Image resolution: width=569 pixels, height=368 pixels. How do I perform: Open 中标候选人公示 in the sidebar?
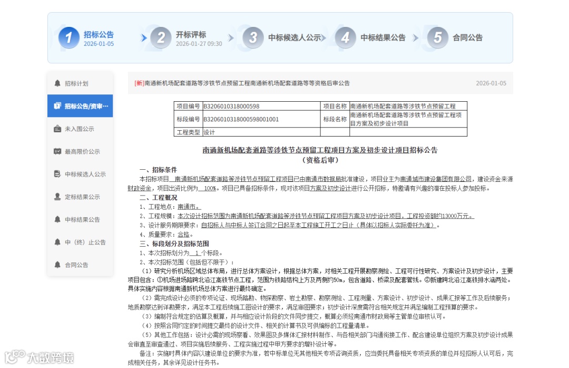click(x=80, y=174)
